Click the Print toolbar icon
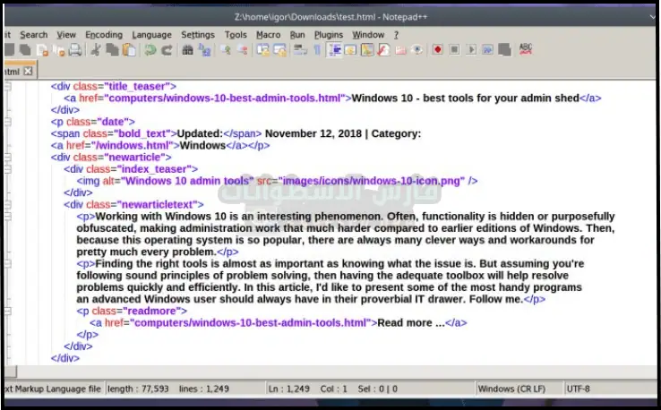 click(74, 50)
